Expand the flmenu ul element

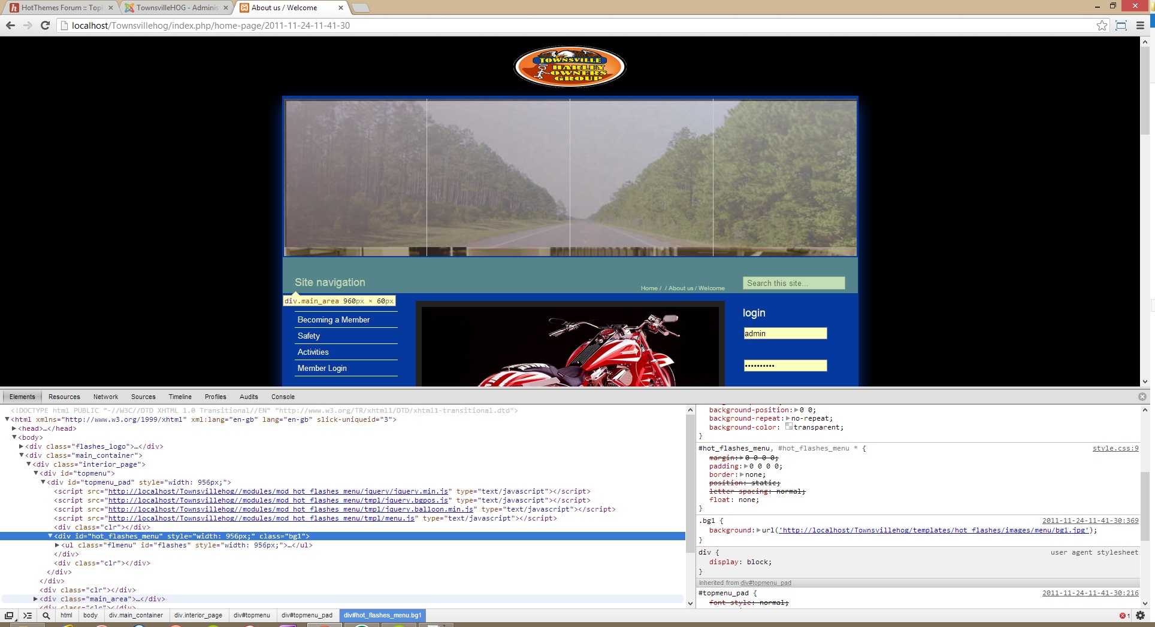click(57, 545)
